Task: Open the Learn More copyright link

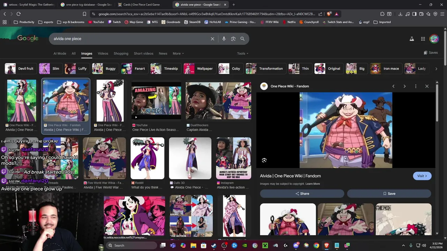Action: 313,184
